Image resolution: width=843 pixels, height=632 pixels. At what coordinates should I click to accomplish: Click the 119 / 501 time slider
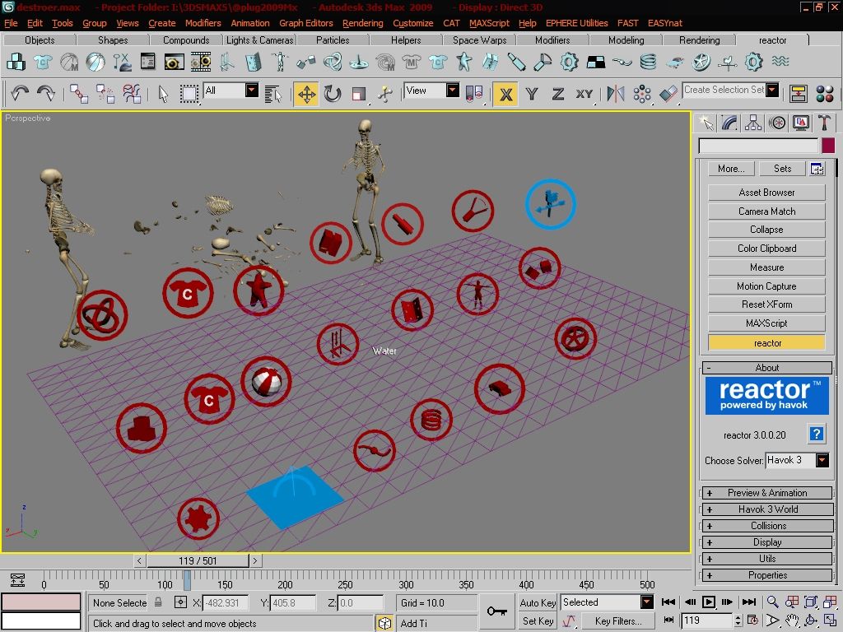198,561
